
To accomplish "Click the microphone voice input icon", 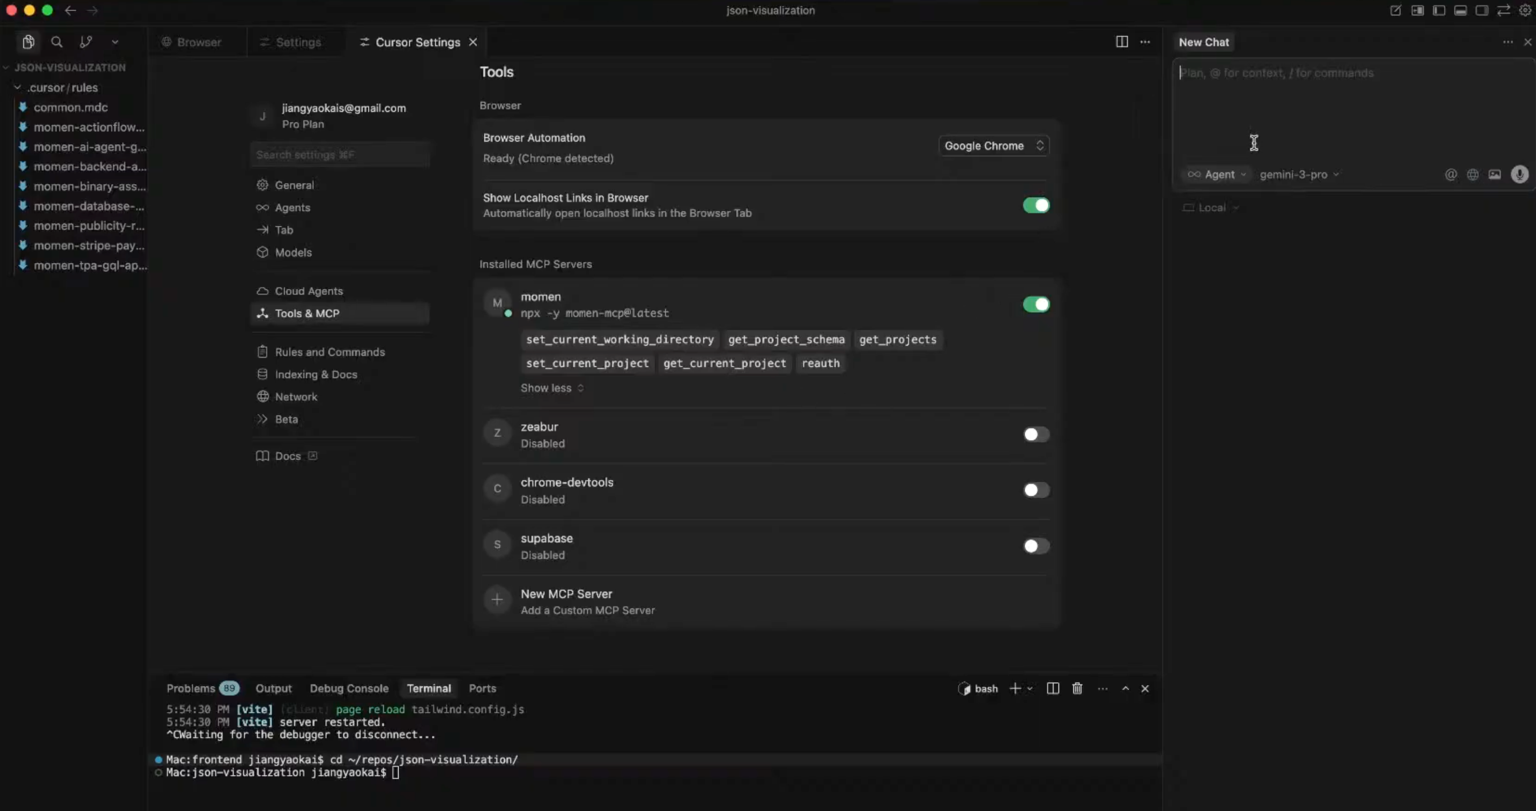I will click(x=1519, y=174).
